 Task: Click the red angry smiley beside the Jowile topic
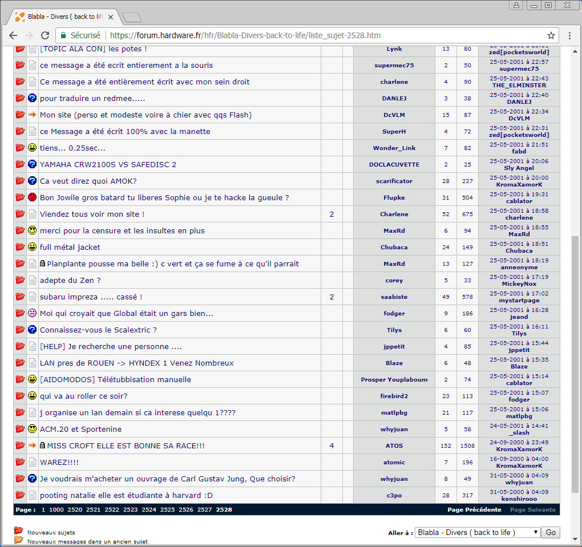tap(33, 197)
